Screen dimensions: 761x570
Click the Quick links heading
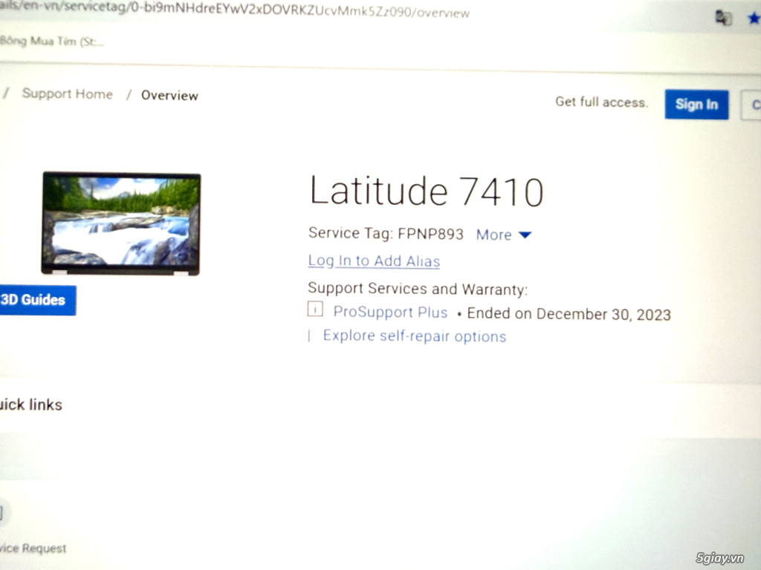coord(31,404)
